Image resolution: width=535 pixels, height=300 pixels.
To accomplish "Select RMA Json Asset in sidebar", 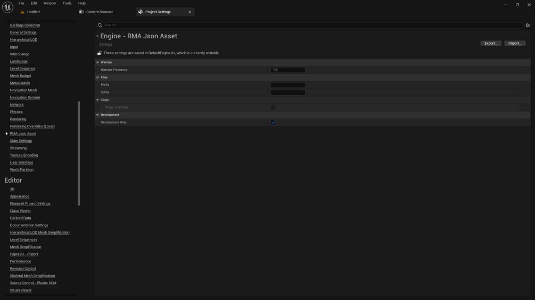I will pos(23,134).
